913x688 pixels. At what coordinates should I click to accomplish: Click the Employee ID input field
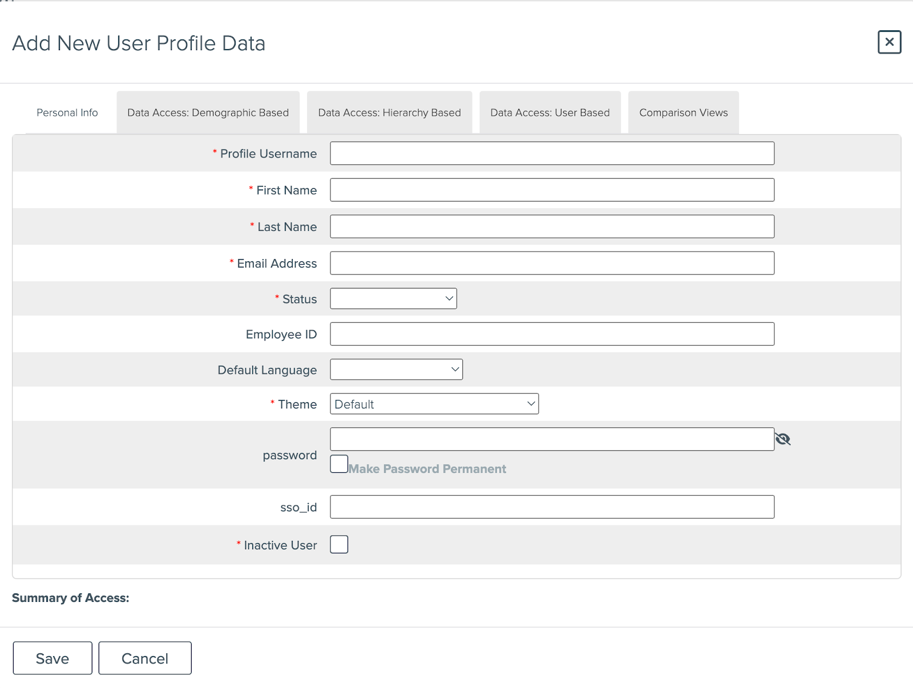point(551,334)
